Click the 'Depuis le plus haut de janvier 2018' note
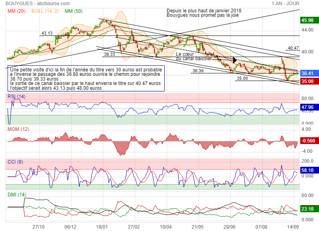319x231 pixels. [x=204, y=11]
